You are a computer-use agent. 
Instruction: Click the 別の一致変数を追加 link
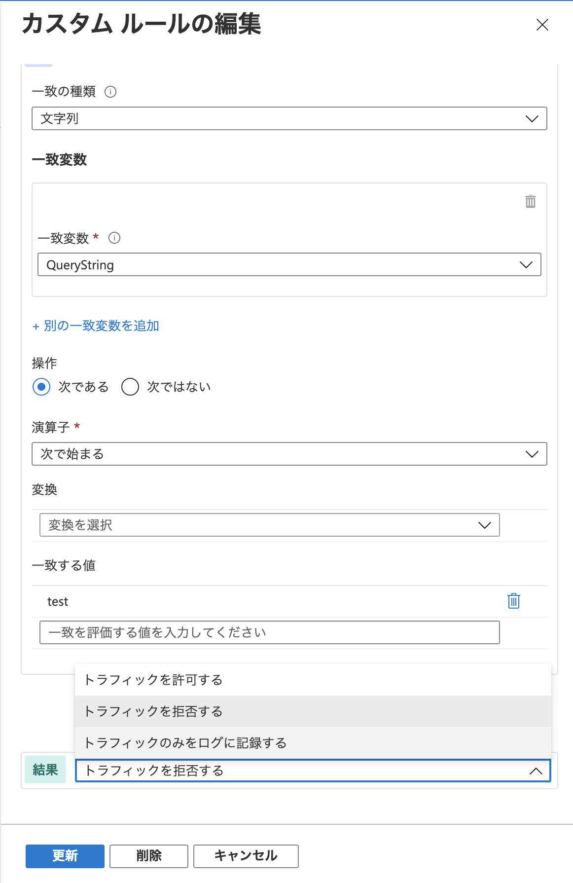(96, 326)
